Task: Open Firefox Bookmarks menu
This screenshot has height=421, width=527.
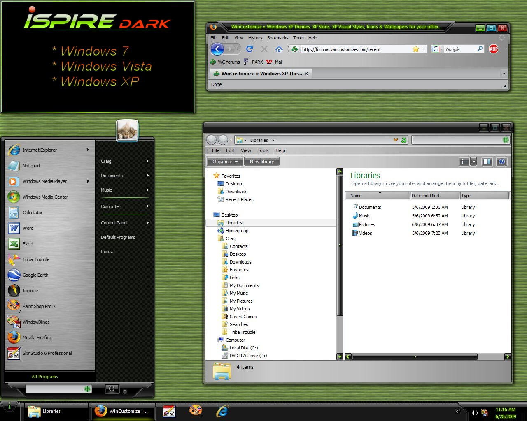Action: click(x=277, y=38)
